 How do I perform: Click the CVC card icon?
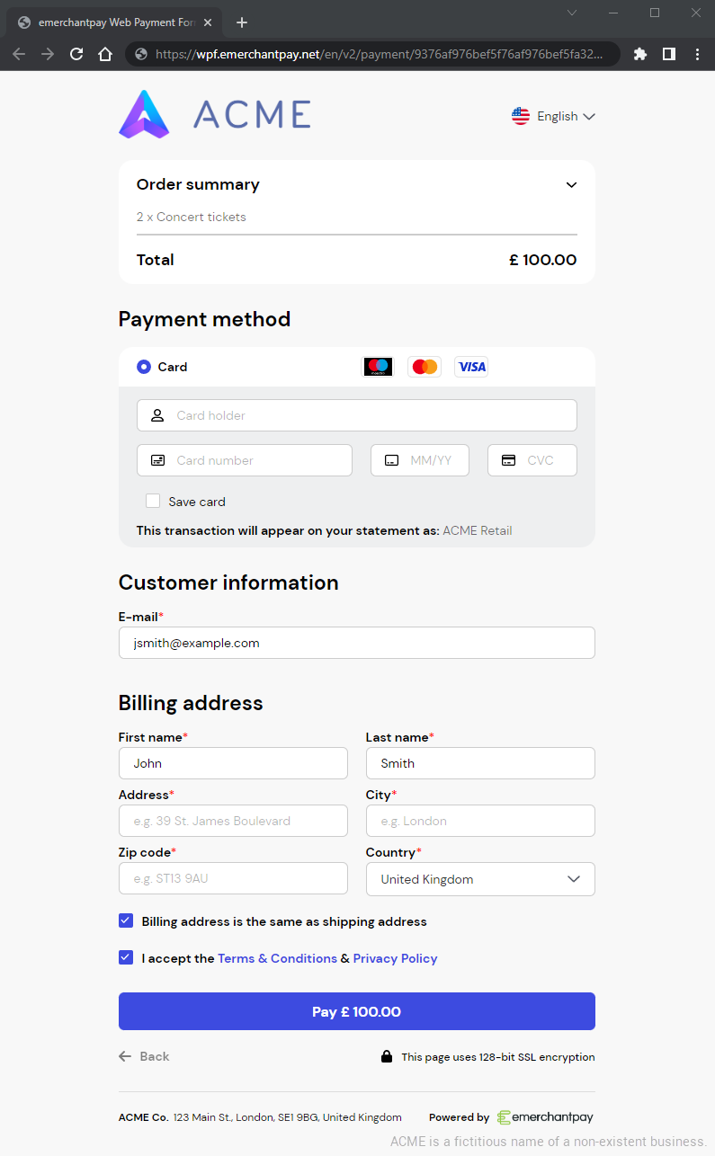(x=507, y=459)
